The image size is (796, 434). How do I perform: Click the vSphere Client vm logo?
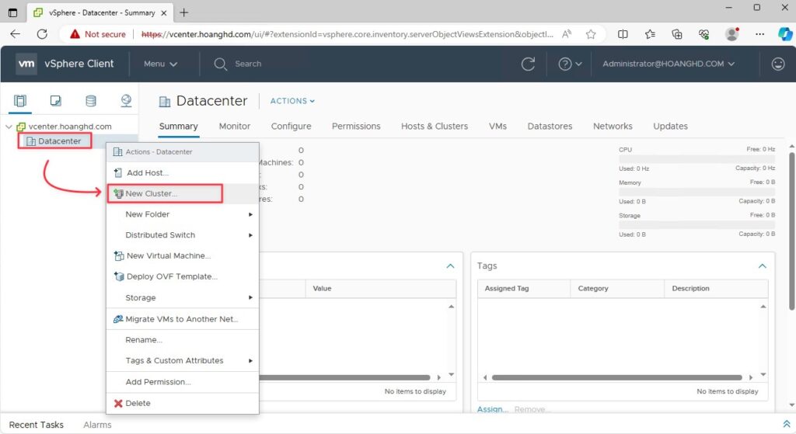(26, 64)
